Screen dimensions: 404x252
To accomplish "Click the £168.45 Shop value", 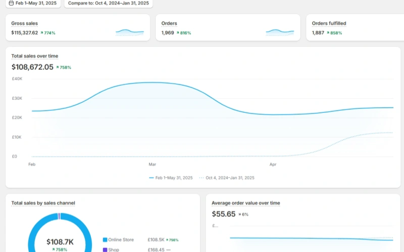I will coord(156,249).
